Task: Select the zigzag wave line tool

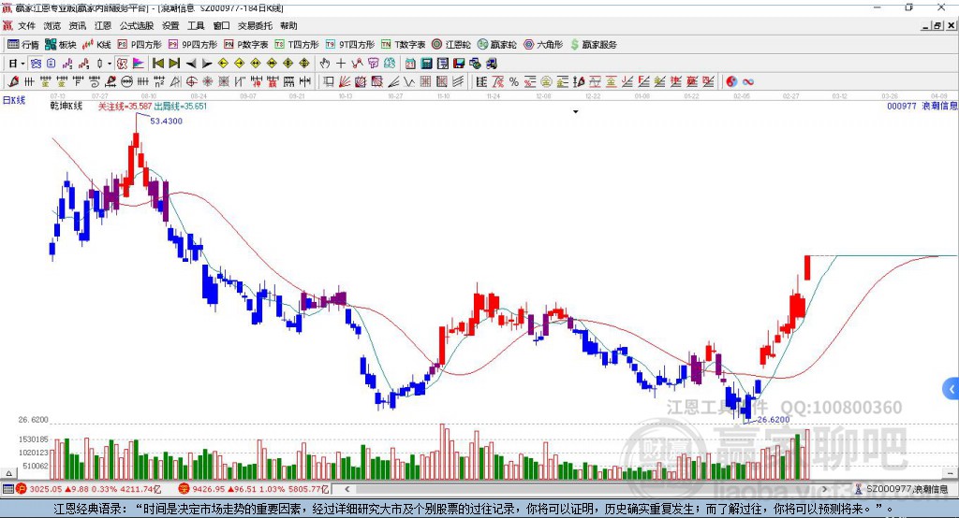Action: point(409,81)
